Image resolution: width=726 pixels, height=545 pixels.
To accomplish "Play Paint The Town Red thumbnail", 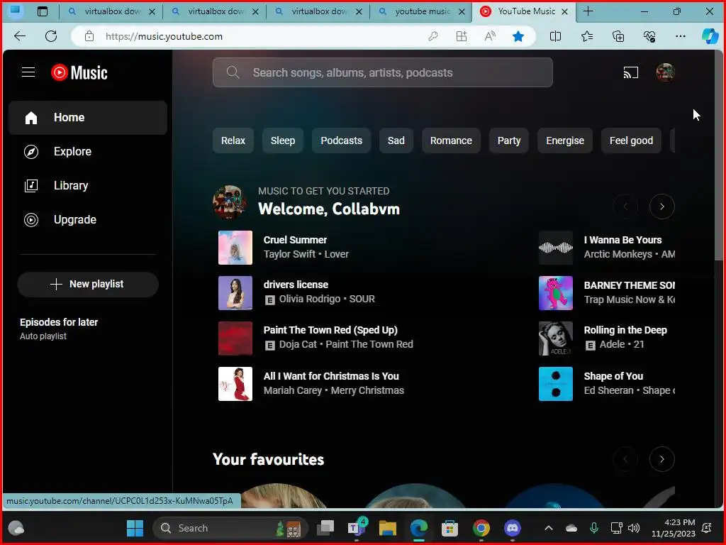I will 235,338.
